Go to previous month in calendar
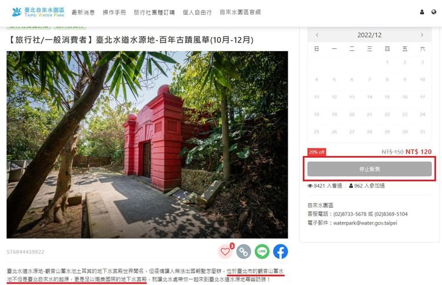The width and height of the screenshot is (442, 285). coord(317,35)
